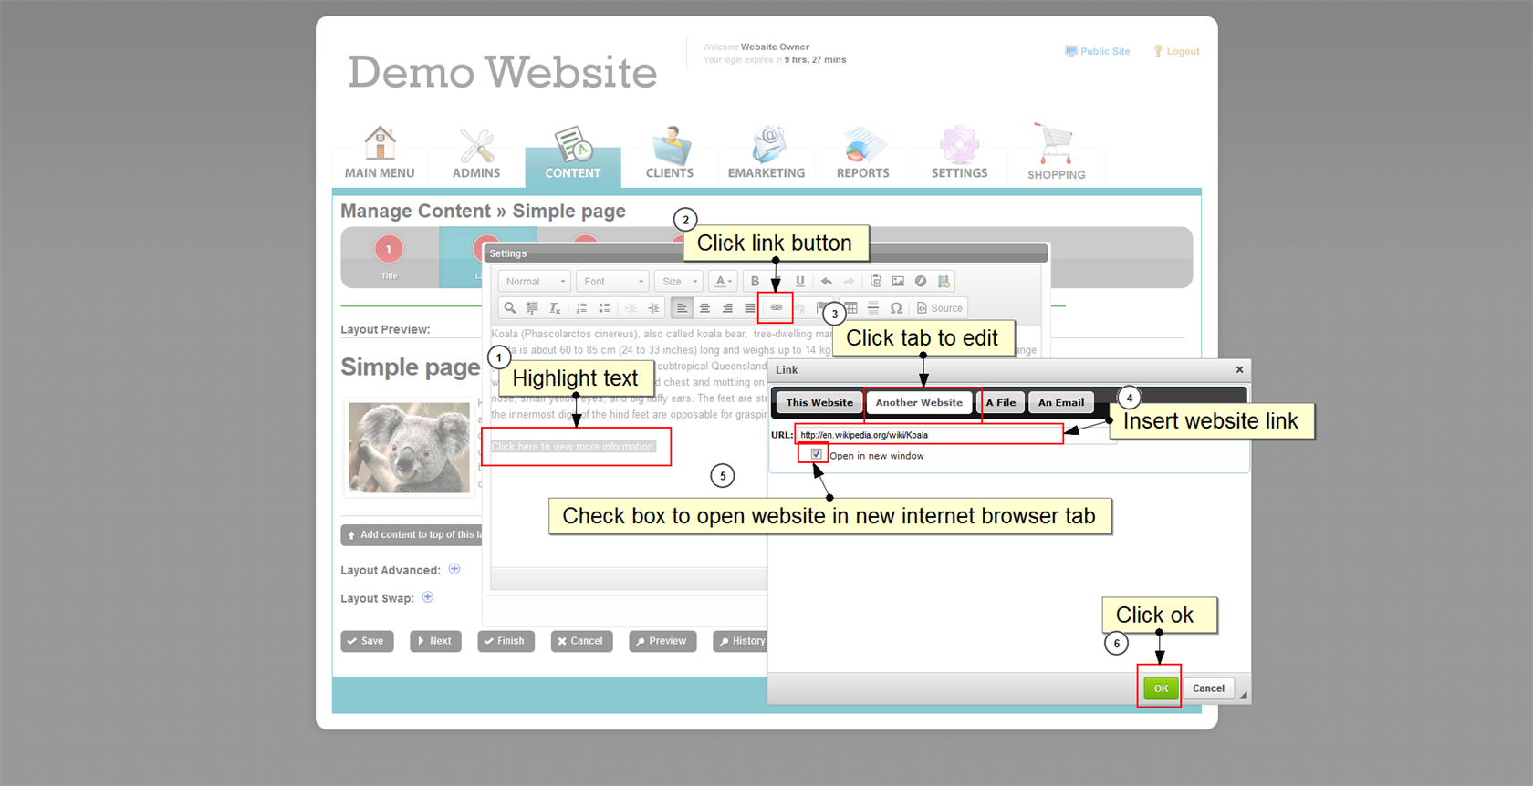Screen dimensions: 1533x786
Task: Click the insert image icon
Action: coord(898,282)
